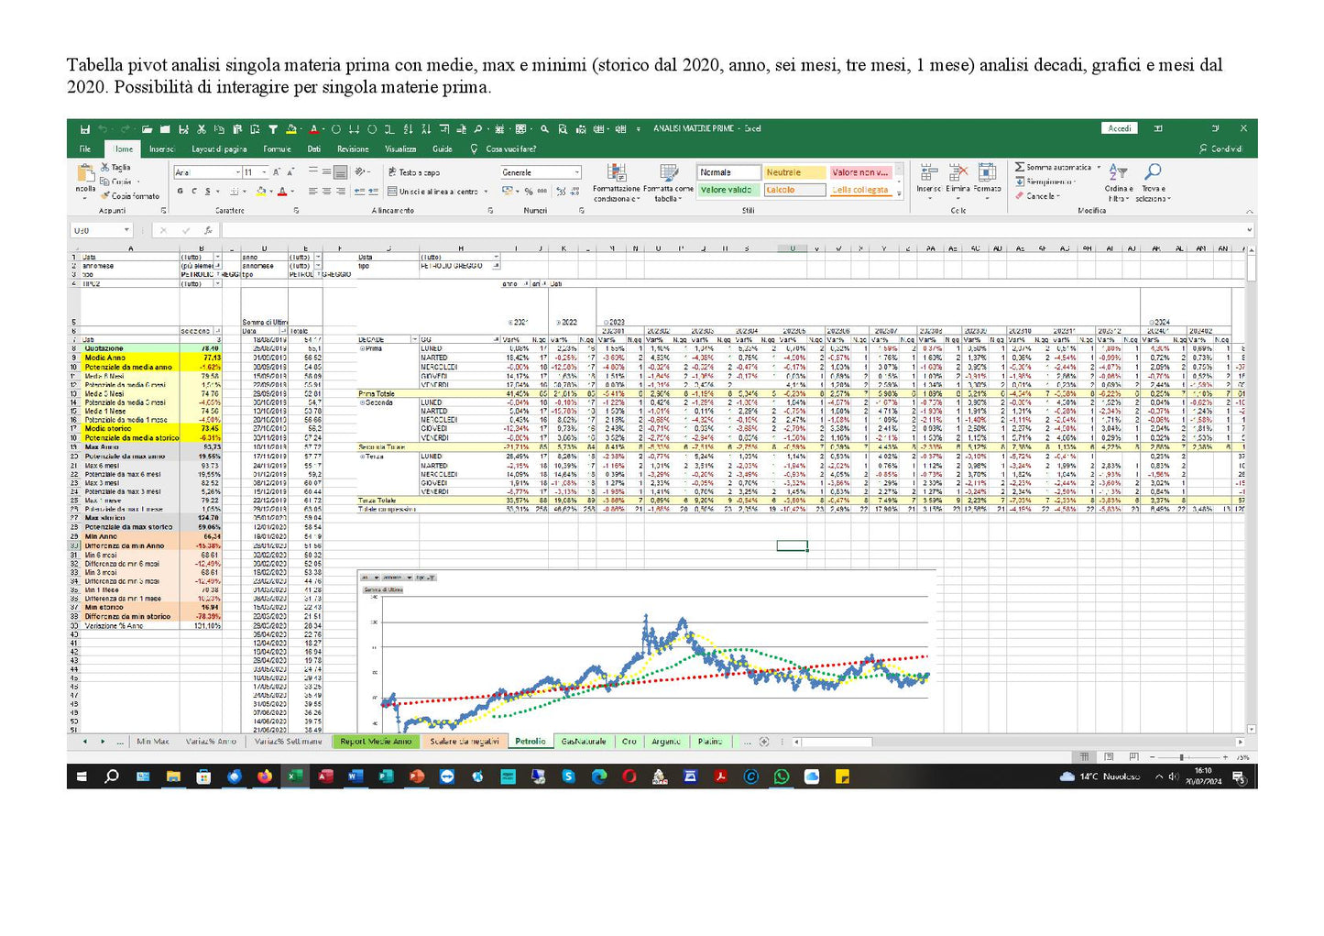The image size is (1324, 936).
Task: Open the DECADE field filter dropdown
Action: pyautogui.click(x=413, y=339)
